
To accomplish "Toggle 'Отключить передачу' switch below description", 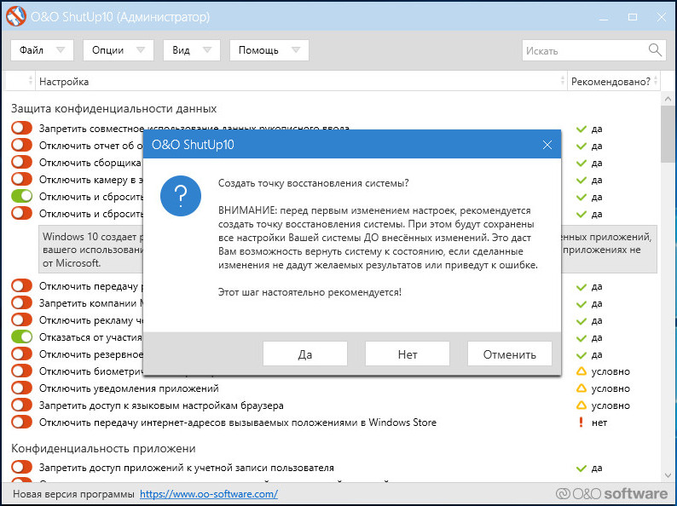I will click(x=22, y=285).
